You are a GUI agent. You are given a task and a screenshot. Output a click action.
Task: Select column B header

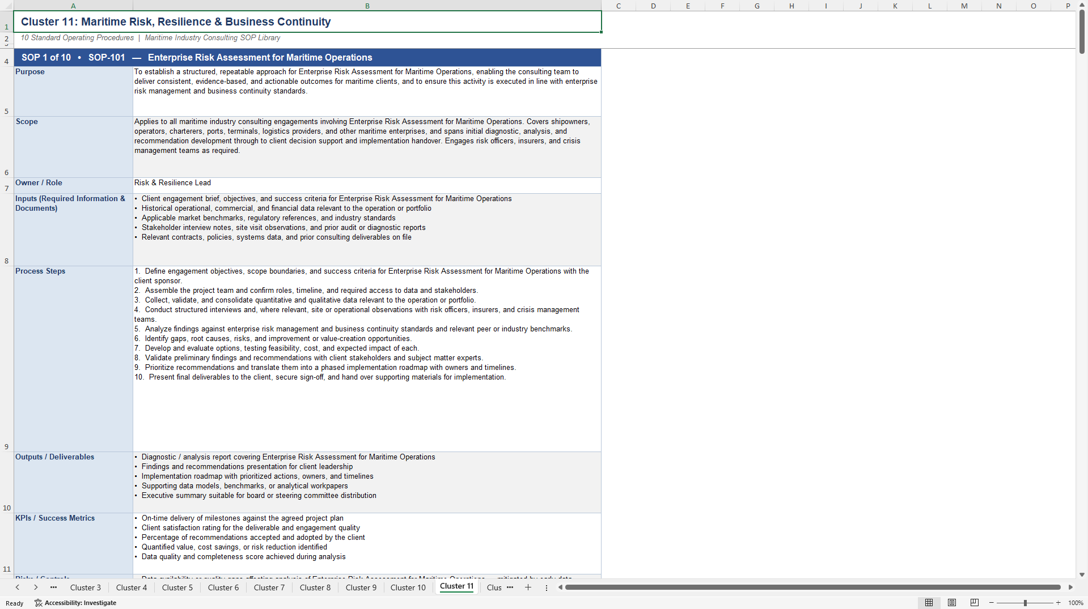pyautogui.click(x=367, y=6)
